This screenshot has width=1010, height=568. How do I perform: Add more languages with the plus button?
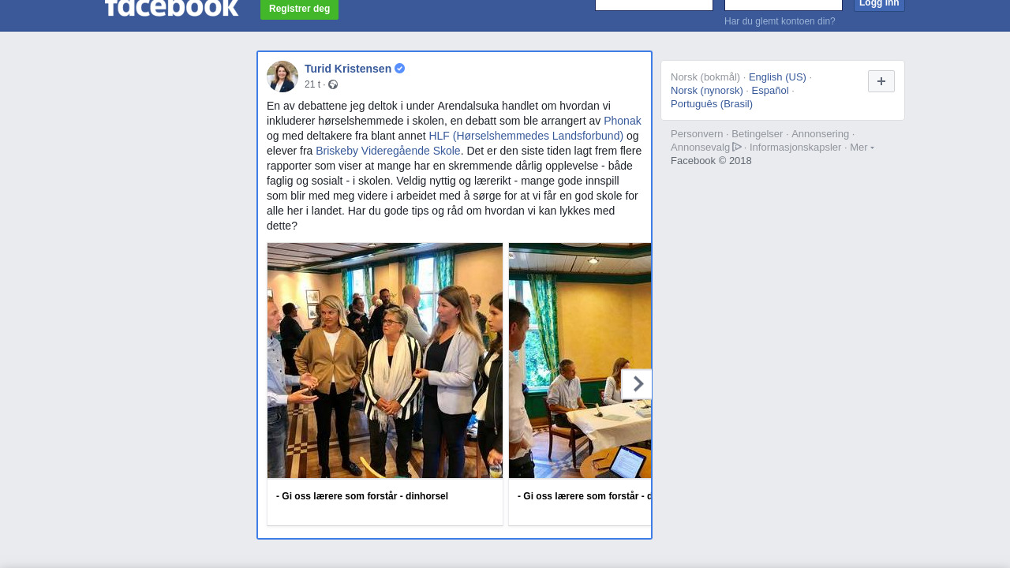pyautogui.click(x=881, y=81)
